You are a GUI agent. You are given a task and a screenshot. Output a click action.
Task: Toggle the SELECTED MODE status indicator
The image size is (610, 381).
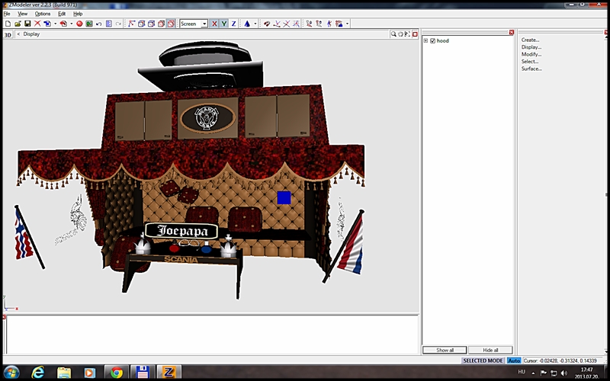tap(483, 360)
